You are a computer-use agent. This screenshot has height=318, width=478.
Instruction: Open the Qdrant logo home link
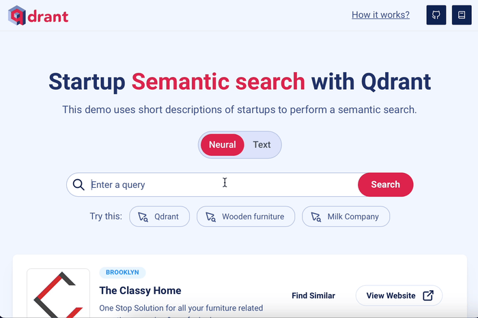[38, 16]
